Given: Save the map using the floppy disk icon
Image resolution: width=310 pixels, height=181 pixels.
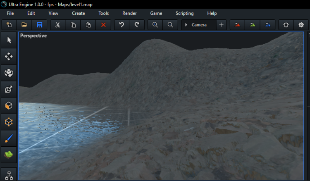Looking at the screenshot, I should point(40,25).
